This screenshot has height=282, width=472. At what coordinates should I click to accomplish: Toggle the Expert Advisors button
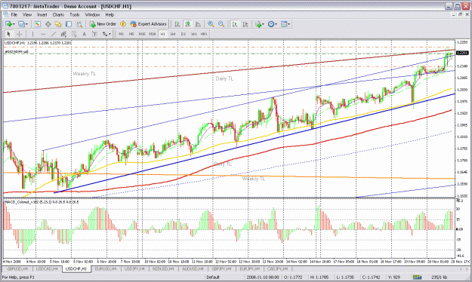click(148, 24)
